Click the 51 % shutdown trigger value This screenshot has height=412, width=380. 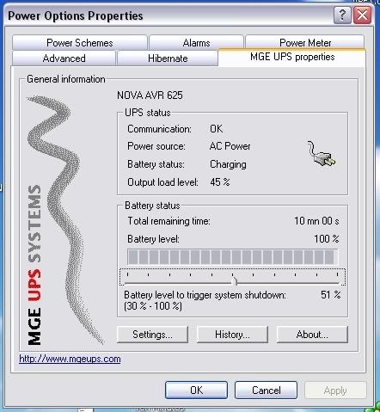(330, 294)
